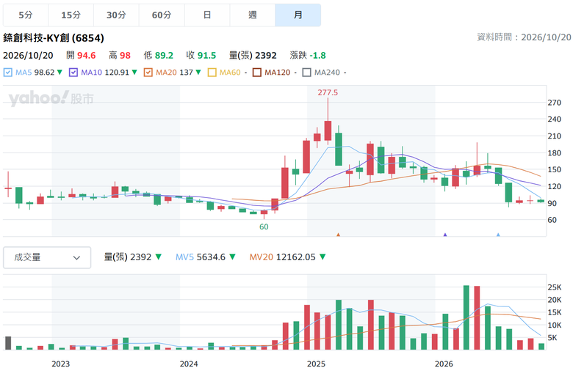Click the purple triangle marker at 2026

(445, 235)
